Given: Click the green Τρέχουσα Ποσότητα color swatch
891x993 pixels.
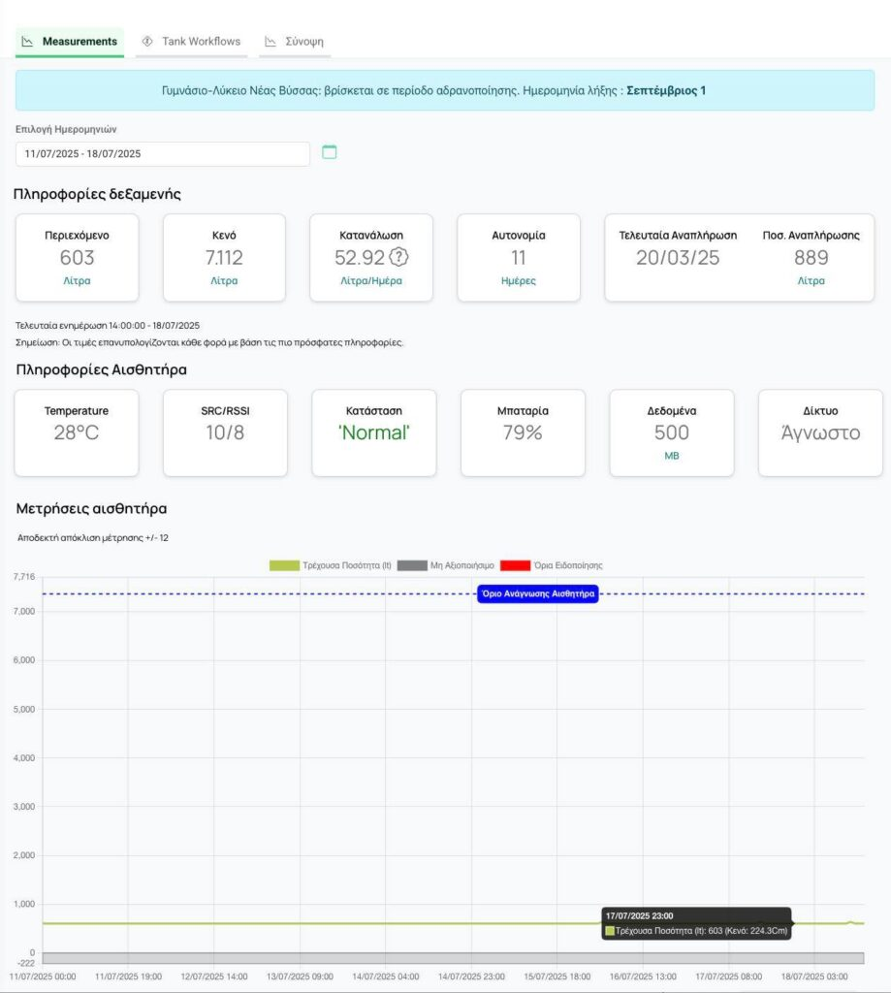Looking at the screenshot, I should 284,565.
